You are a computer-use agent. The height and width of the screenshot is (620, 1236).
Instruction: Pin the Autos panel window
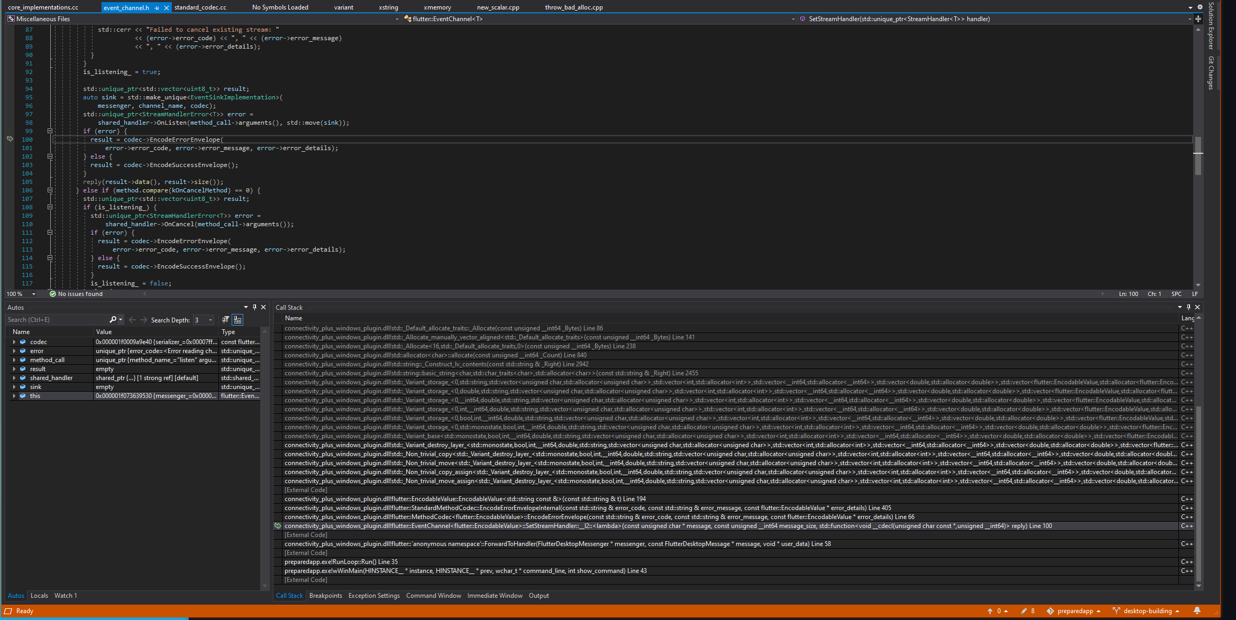pos(254,307)
